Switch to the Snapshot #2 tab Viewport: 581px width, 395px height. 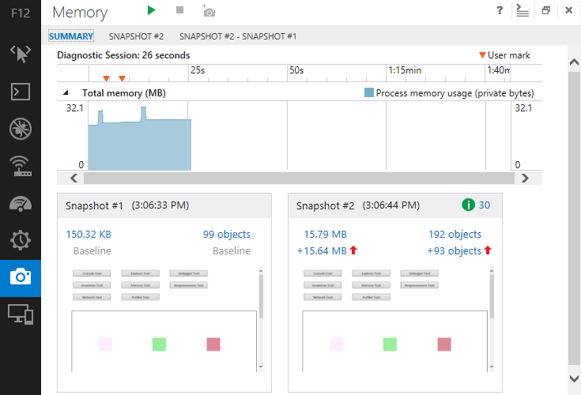(x=136, y=36)
